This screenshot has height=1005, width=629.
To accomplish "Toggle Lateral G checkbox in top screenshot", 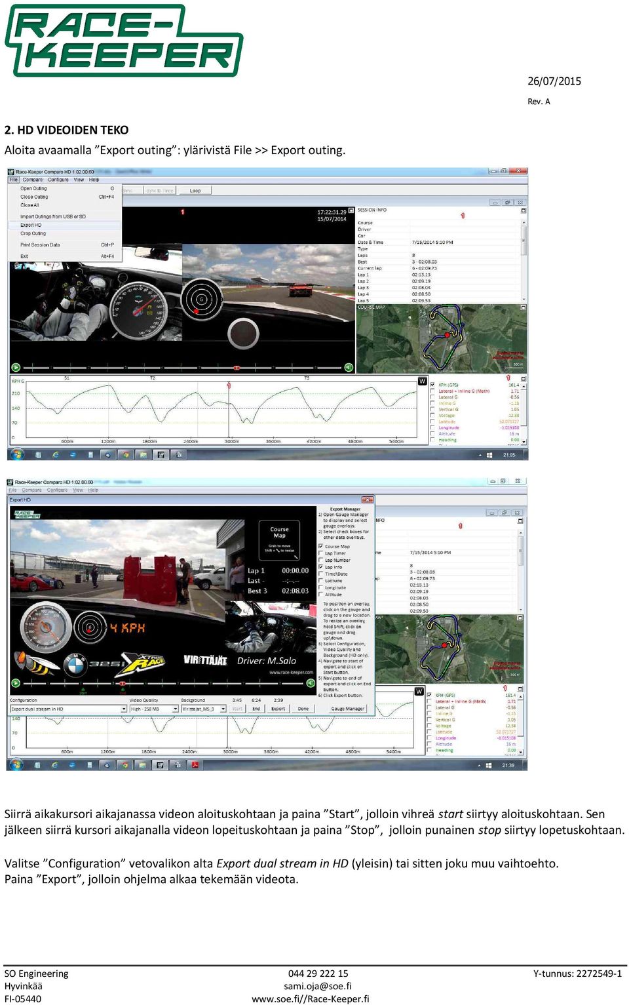I will tap(432, 397).
